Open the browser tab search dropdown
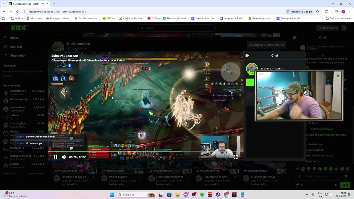This screenshot has height=199, width=354. point(4,4)
